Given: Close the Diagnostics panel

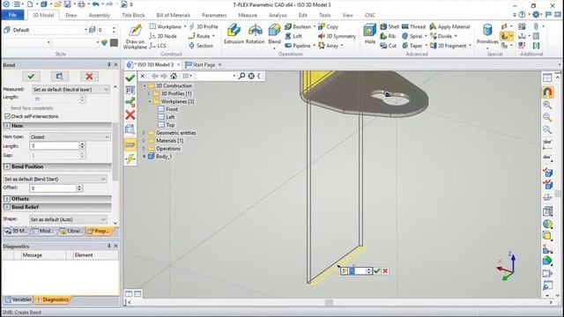Looking at the screenshot, I should [x=115, y=247].
